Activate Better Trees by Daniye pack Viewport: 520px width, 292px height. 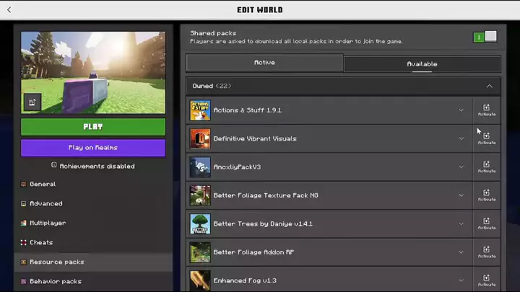click(x=487, y=224)
